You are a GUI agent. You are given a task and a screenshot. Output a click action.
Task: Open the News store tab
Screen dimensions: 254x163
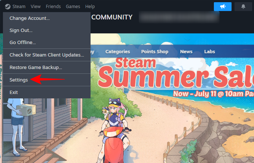pos(186,51)
